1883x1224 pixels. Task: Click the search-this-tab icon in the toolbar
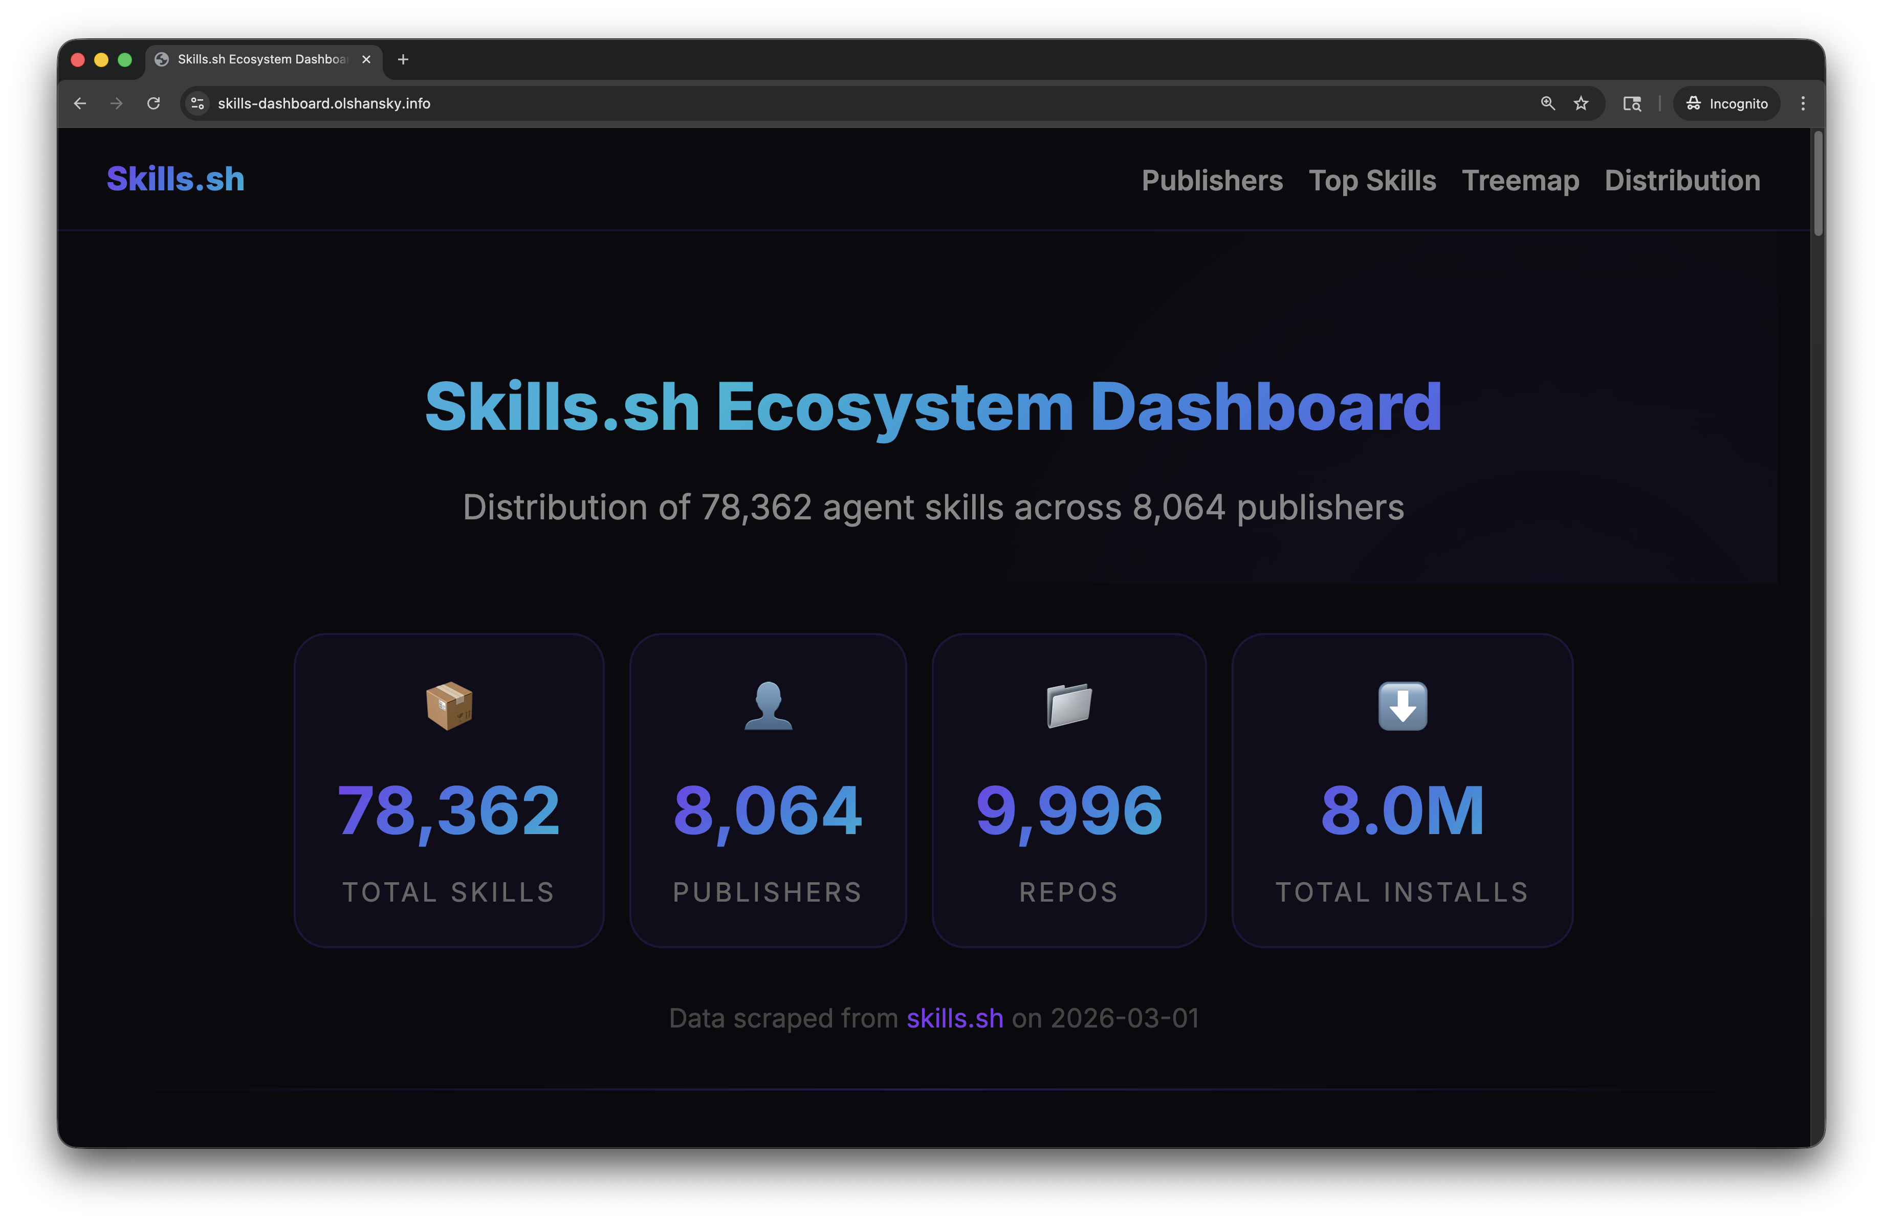pyautogui.click(x=1631, y=103)
